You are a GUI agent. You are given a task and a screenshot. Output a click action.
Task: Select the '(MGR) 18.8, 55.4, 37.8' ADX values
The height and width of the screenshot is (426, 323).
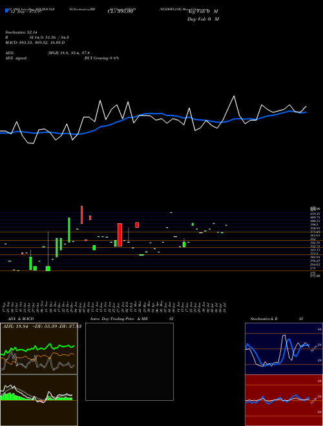[68, 53]
